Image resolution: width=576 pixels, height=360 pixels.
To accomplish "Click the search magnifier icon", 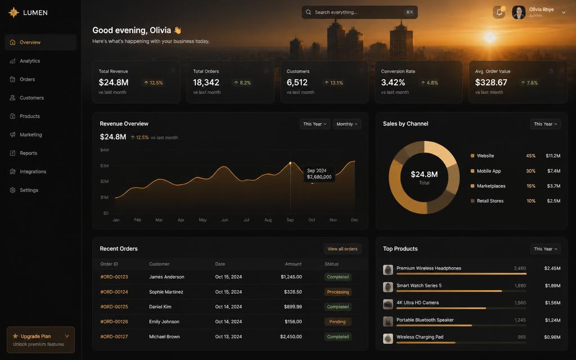I will tap(309, 12).
